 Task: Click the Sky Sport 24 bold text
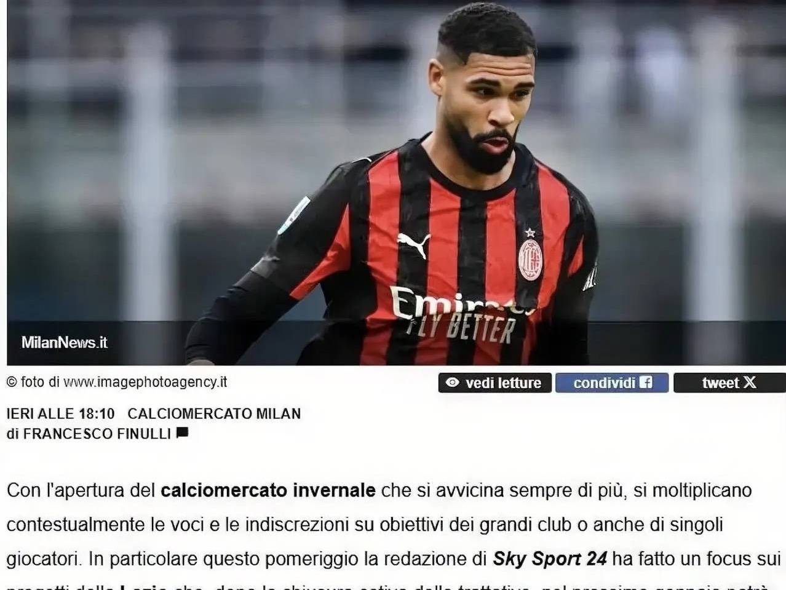point(550,559)
